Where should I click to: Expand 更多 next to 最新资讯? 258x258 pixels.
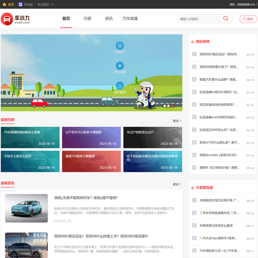click(177, 184)
